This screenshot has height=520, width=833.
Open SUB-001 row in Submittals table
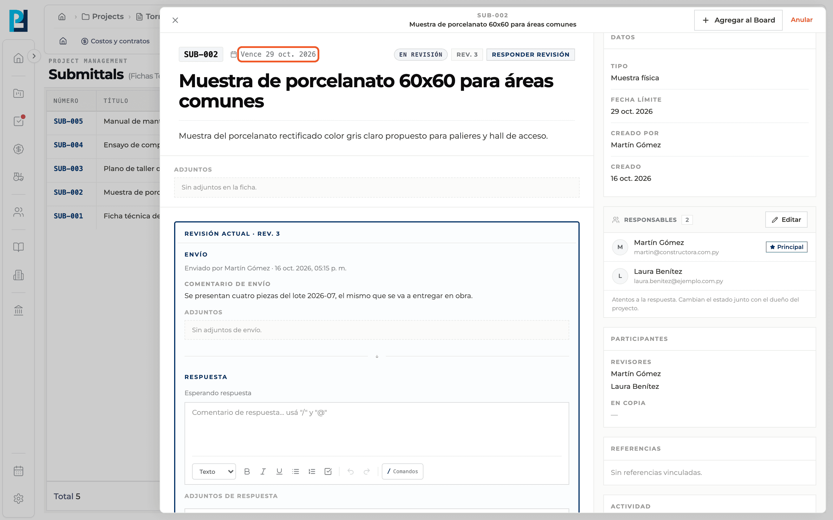tap(103, 216)
